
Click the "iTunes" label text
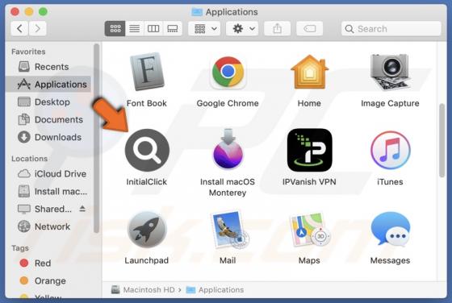390,182
